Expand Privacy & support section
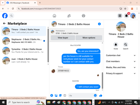 121,73
